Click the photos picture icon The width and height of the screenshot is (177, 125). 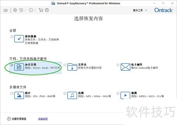point(19,95)
